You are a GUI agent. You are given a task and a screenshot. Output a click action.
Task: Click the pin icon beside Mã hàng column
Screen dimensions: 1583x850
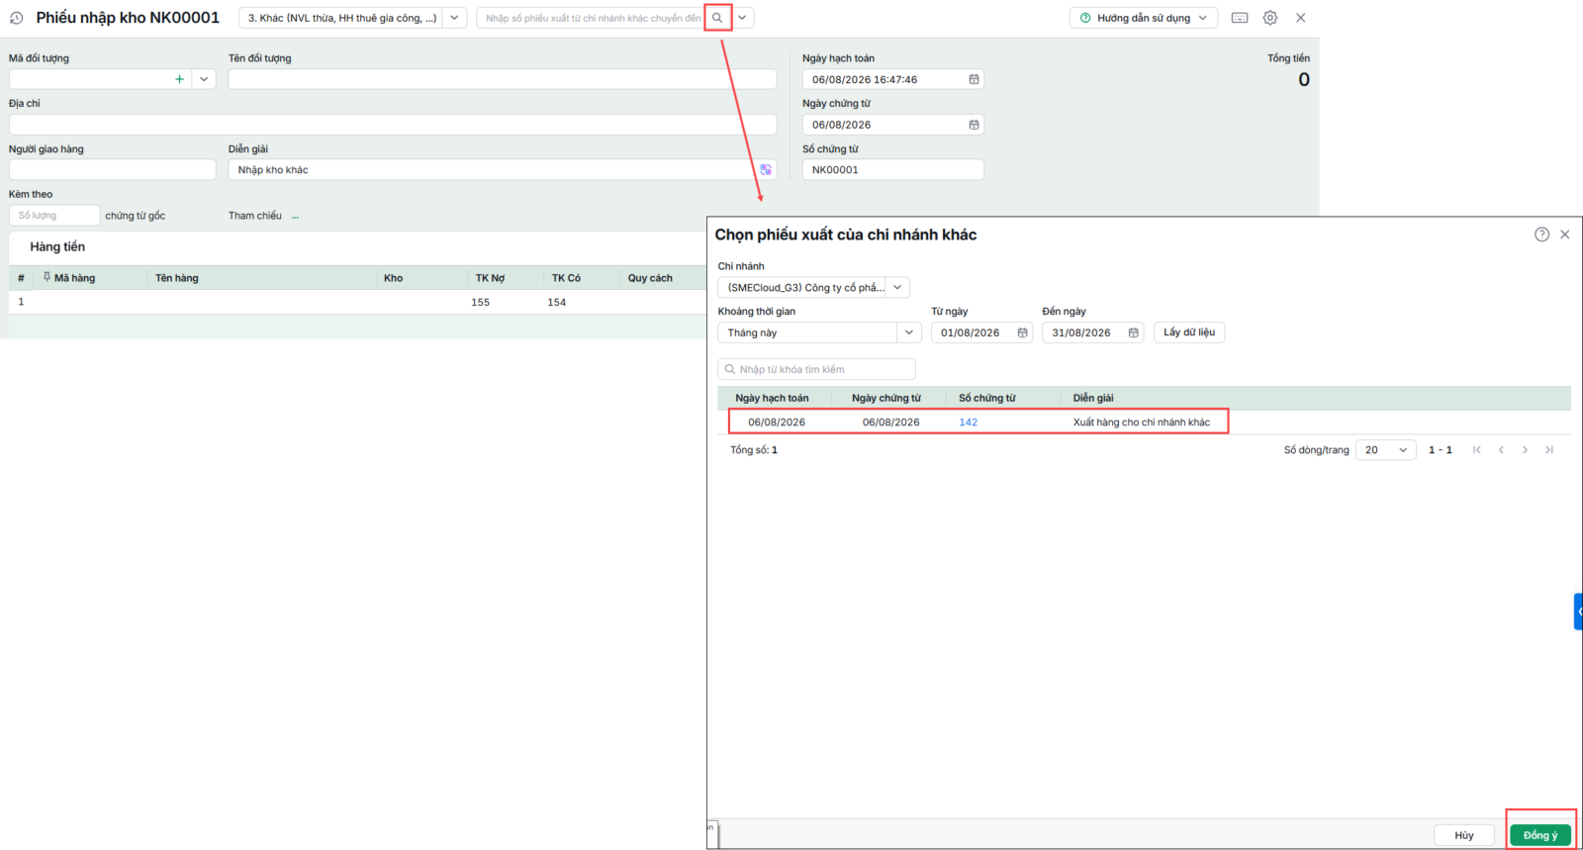[x=47, y=277]
